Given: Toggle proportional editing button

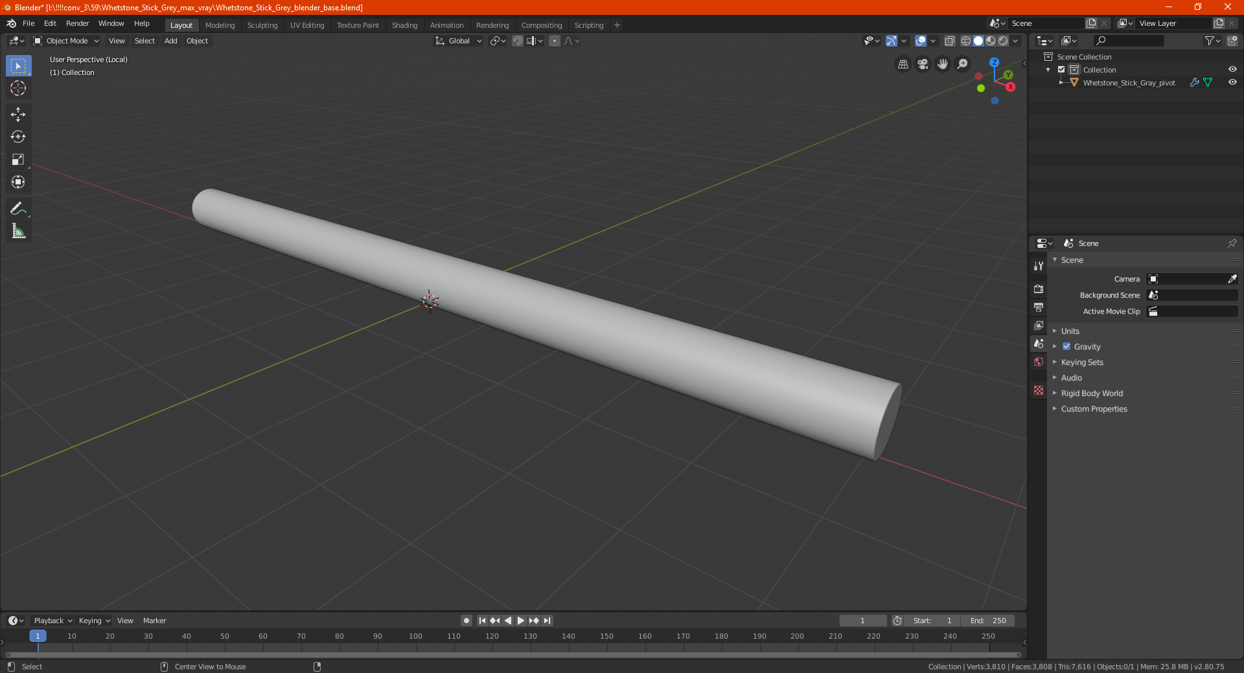Looking at the screenshot, I should 555,41.
